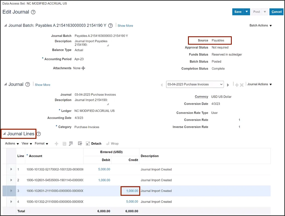Screen dimensions: 285x216
Task: Click the 1,000.00 credit amount on line 3
Action: point(132,191)
